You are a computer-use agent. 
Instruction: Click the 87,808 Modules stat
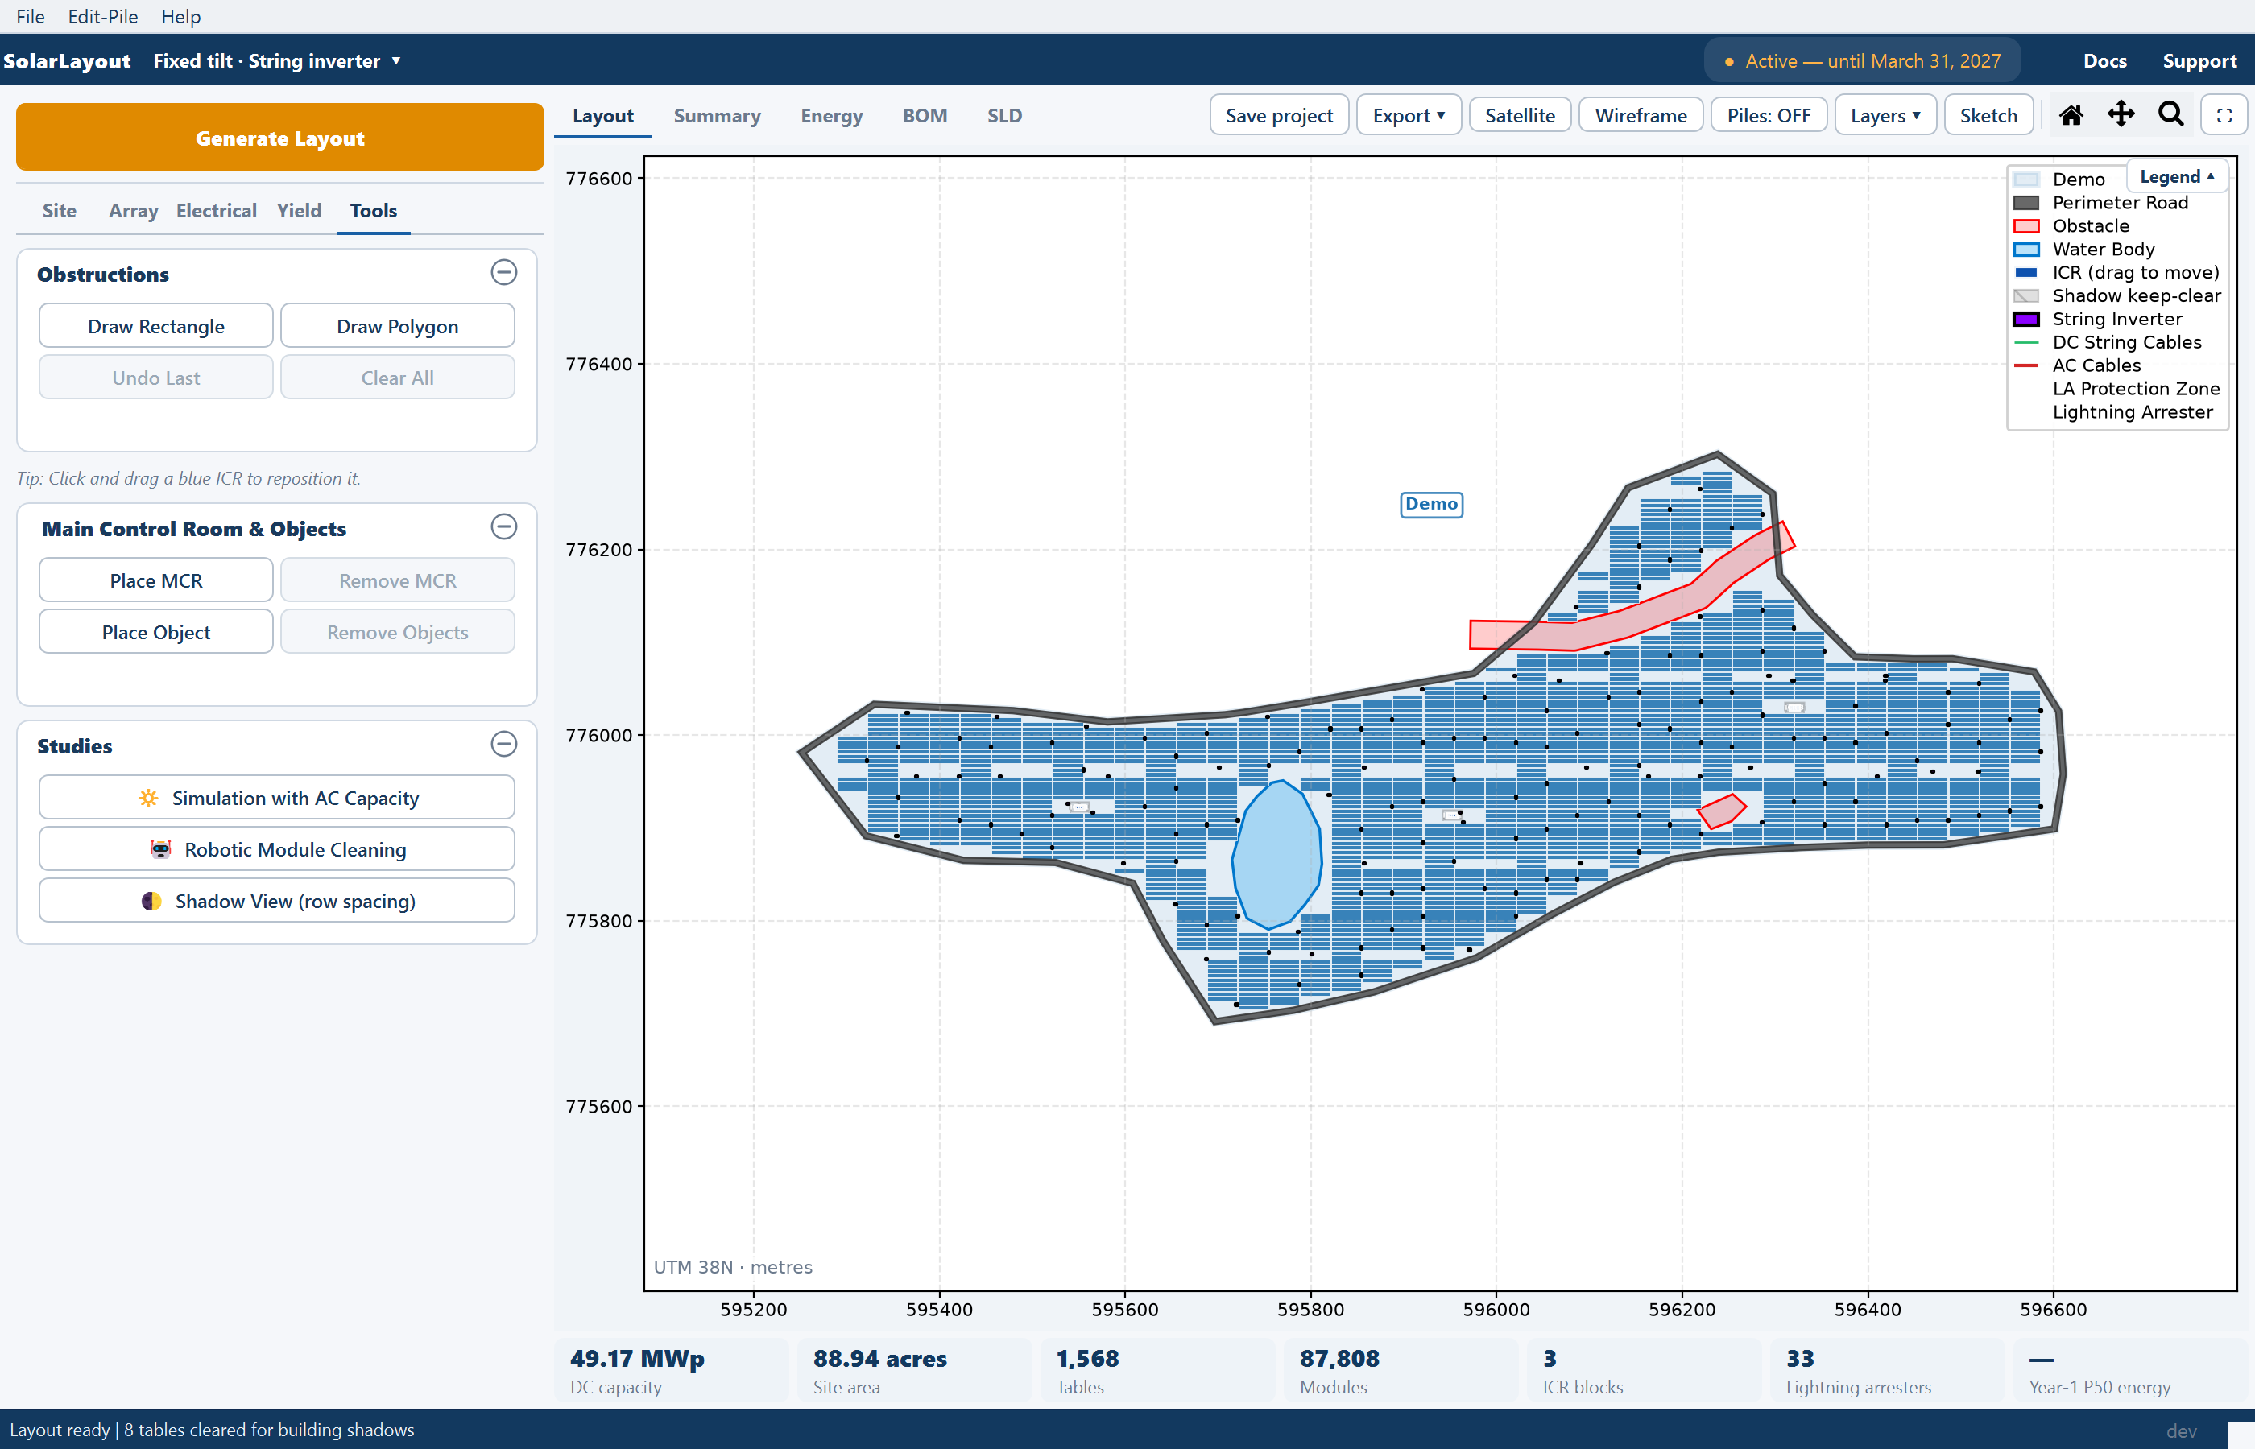1401,1371
